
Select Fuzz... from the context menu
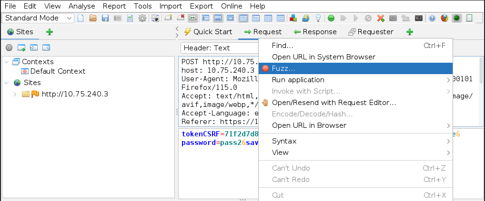283,68
